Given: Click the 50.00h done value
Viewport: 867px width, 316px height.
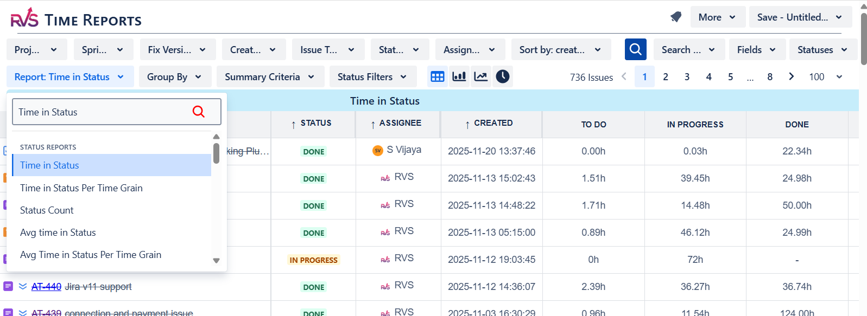Looking at the screenshot, I should pyautogui.click(x=797, y=205).
